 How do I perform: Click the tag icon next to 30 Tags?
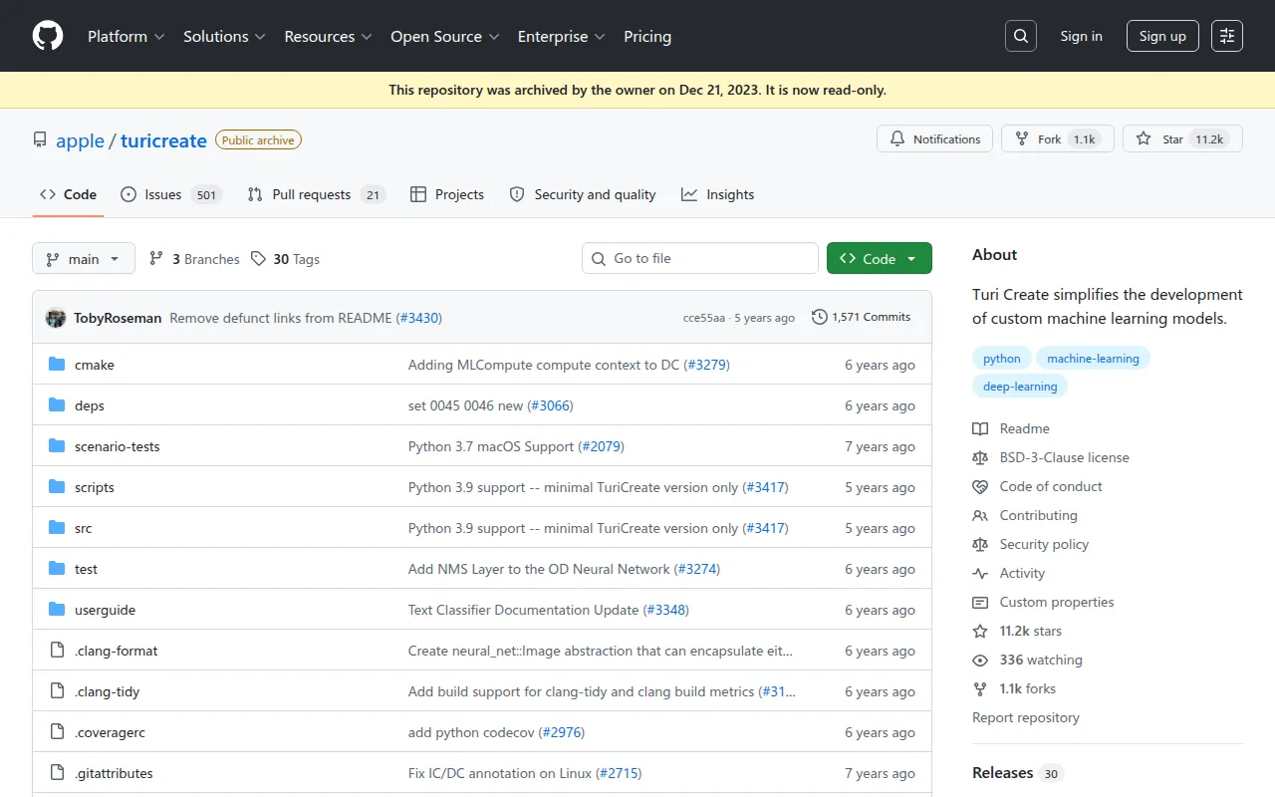point(258,259)
